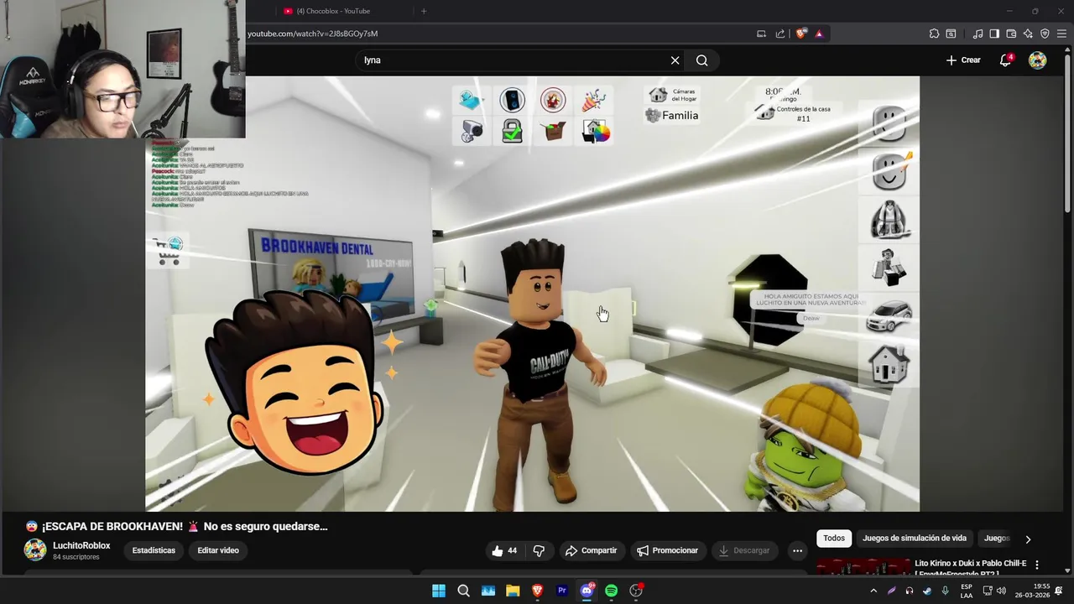The image size is (1074, 604).
Task: Click the Brave Rewards triangle icon
Action: (819, 34)
